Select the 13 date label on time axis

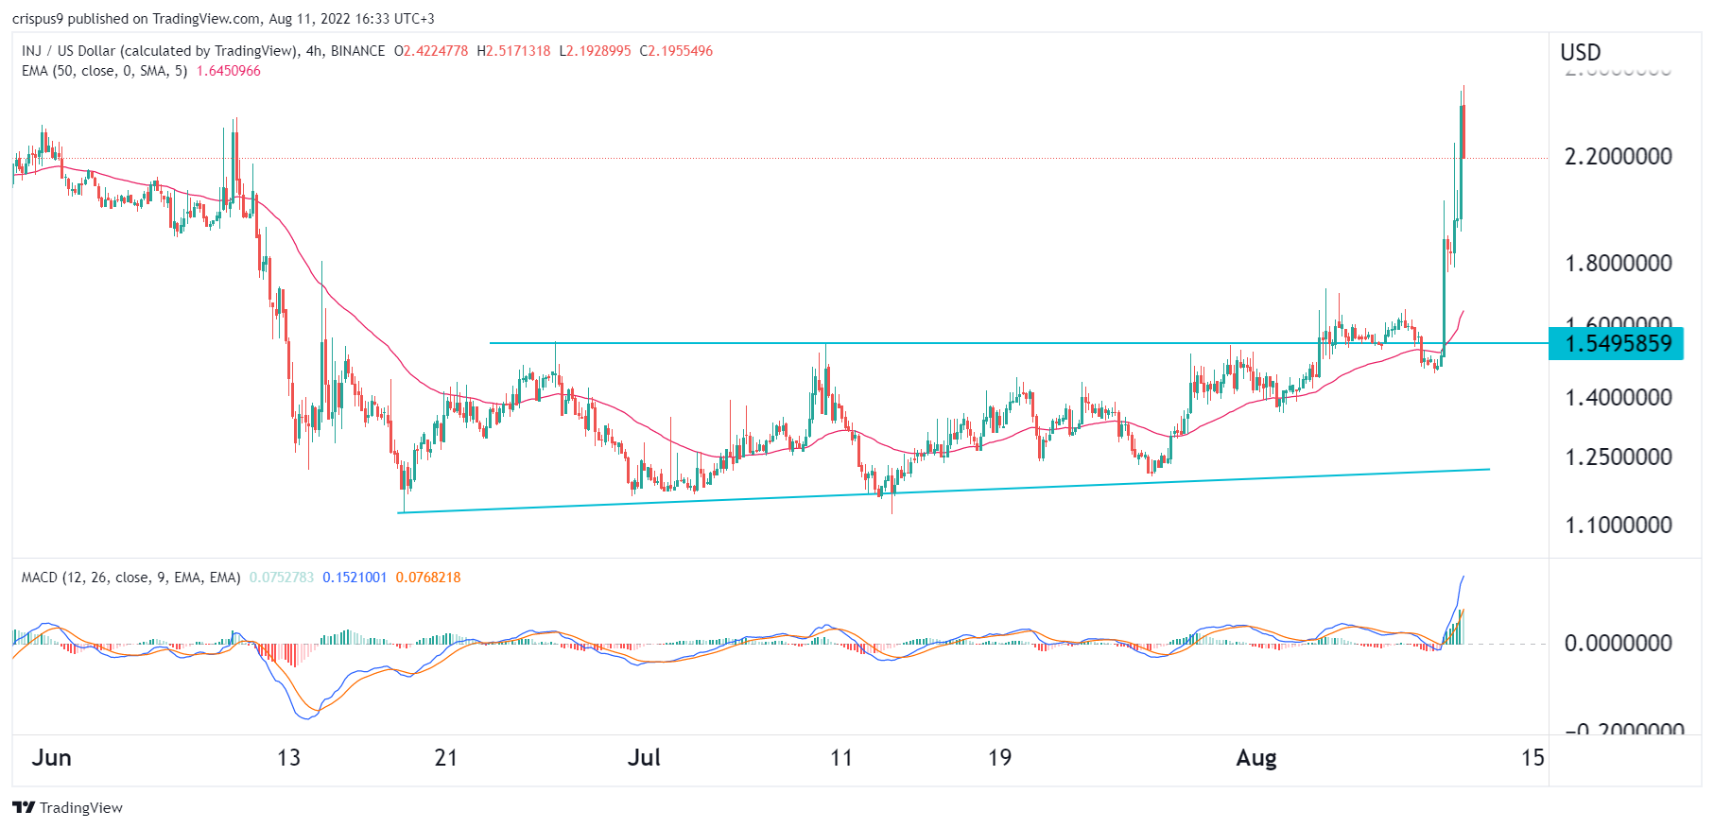[288, 757]
